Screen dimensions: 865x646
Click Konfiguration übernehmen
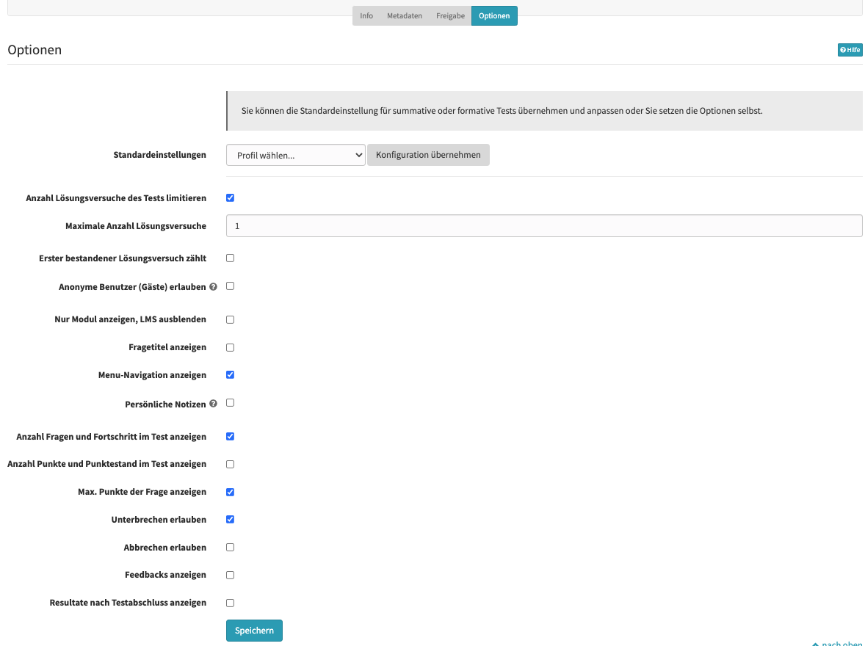click(x=428, y=154)
